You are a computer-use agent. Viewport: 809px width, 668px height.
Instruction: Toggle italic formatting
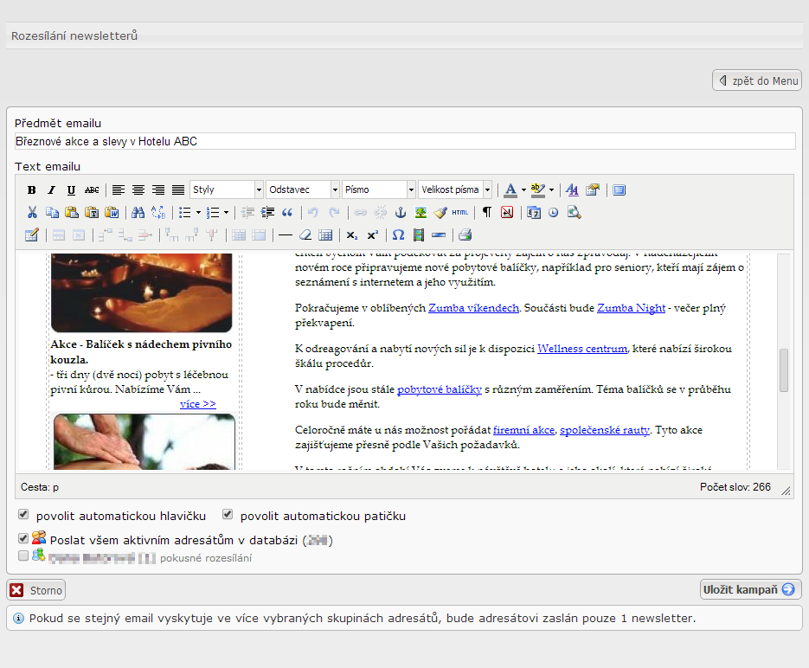(51, 189)
